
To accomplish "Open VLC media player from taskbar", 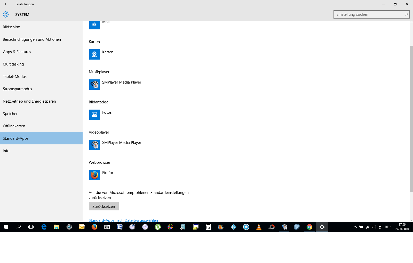I will 259,227.
